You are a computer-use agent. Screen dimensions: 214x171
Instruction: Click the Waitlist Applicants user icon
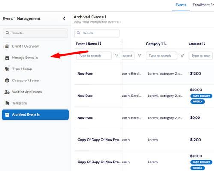[x=7, y=92]
